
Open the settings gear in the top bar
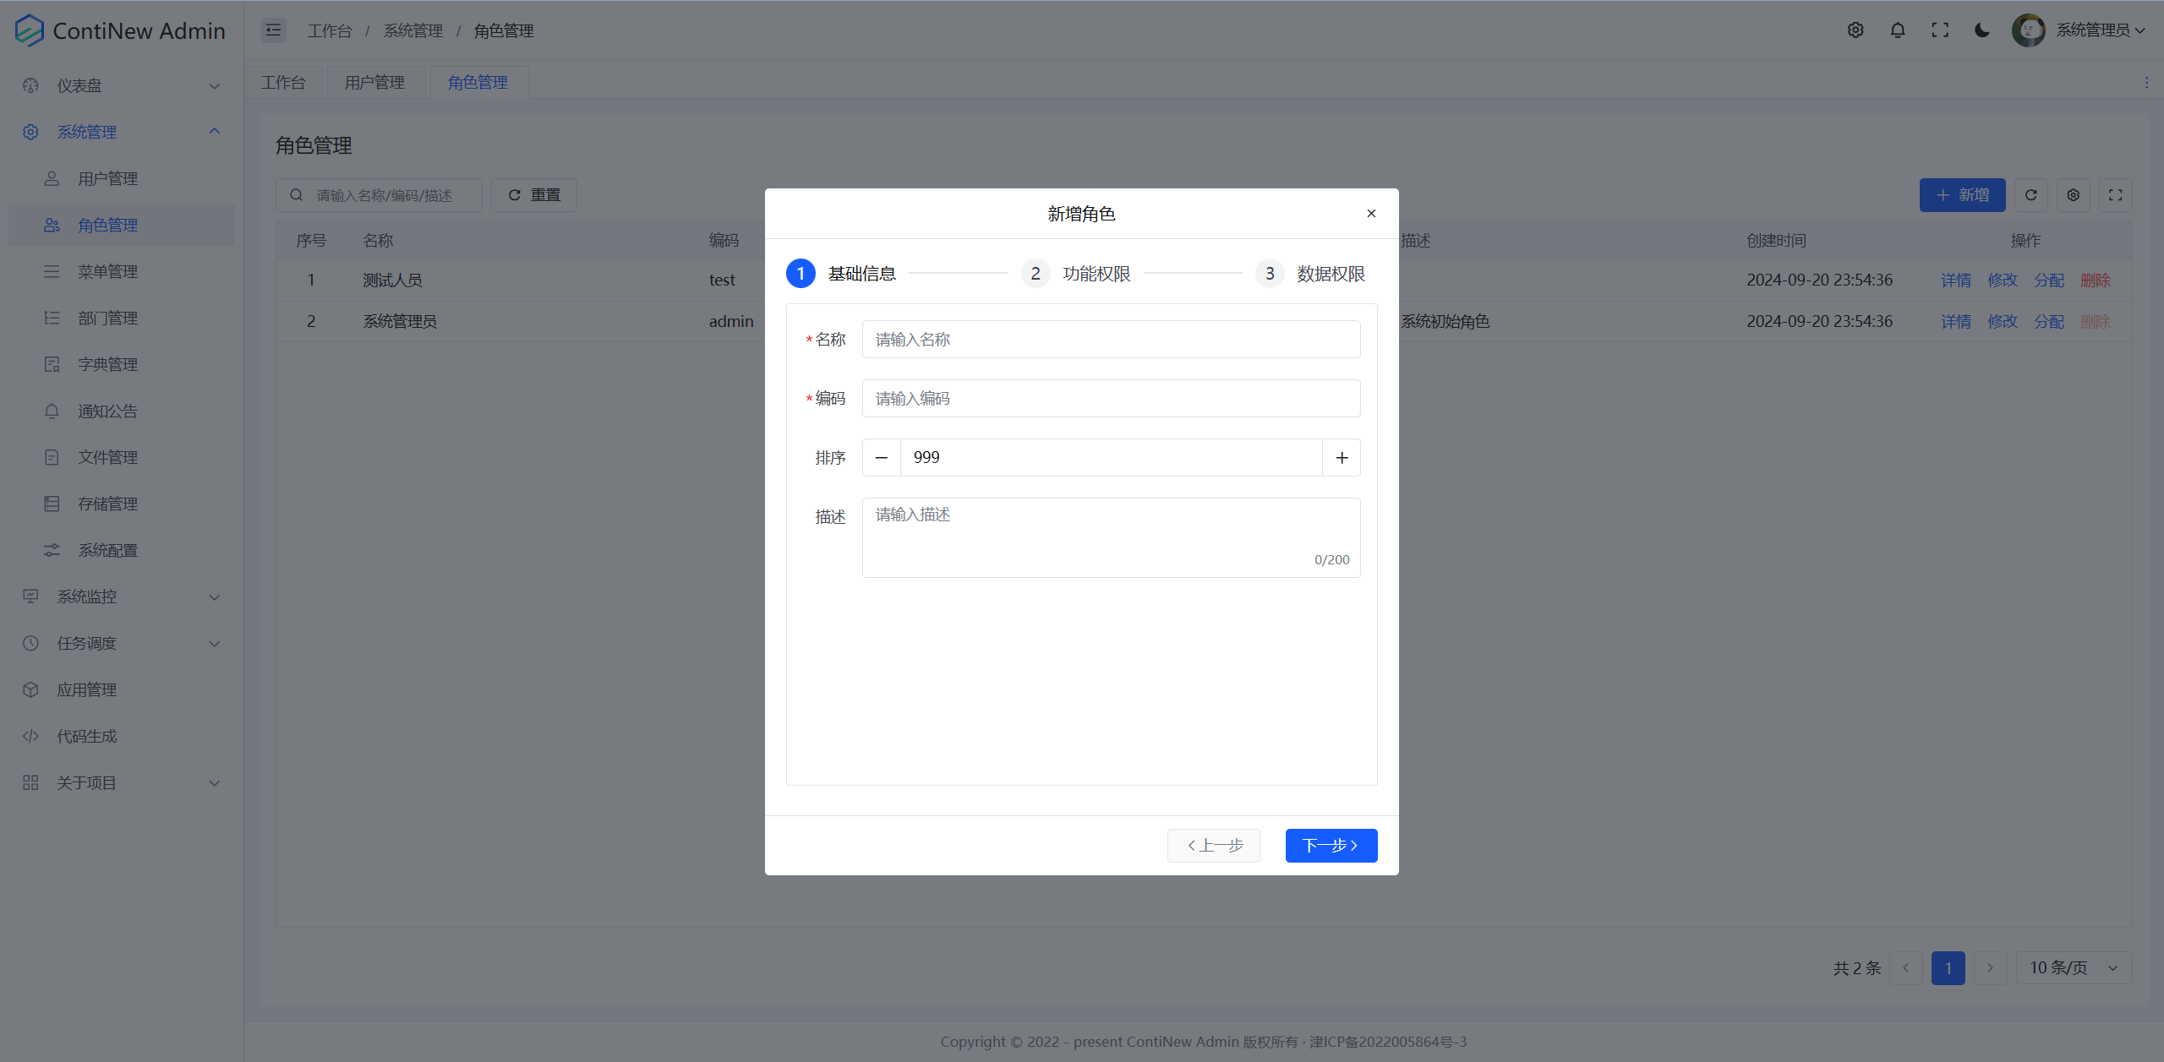tap(1855, 30)
